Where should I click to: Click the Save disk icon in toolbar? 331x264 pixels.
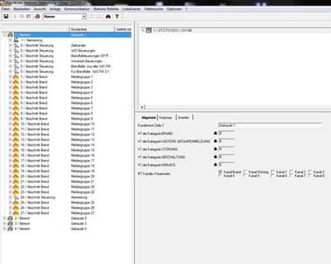click(x=6, y=16)
